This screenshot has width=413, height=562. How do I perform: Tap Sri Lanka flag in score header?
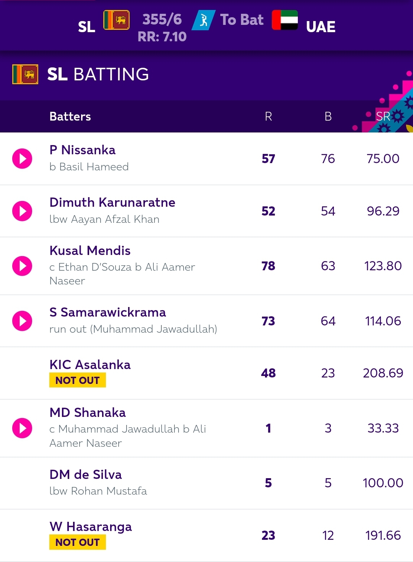point(116,20)
